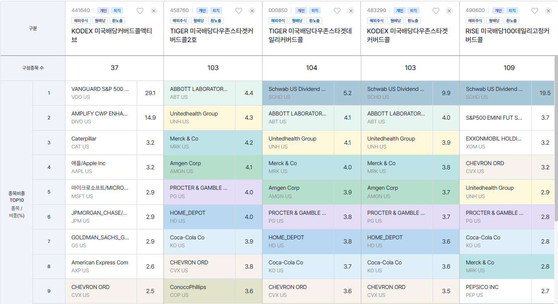Favorite RISE 미국배당100데일리고정커버드콜 with the heart icon
Image resolution: width=558 pixels, height=304 pixels.
click(535, 11)
